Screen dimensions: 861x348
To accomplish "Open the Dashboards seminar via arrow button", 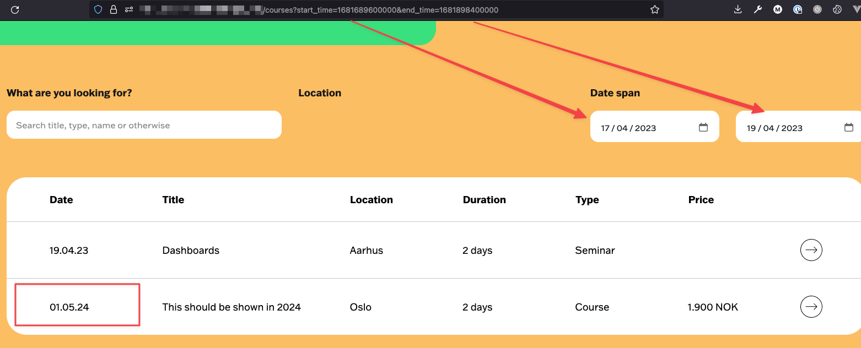I will [811, 250].
